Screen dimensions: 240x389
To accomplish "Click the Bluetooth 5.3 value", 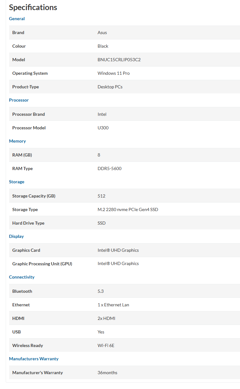I will pyautogui.click(x=101, y=291).
